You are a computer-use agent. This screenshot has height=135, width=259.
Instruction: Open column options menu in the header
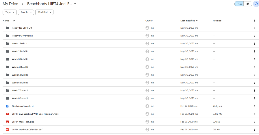254,21
